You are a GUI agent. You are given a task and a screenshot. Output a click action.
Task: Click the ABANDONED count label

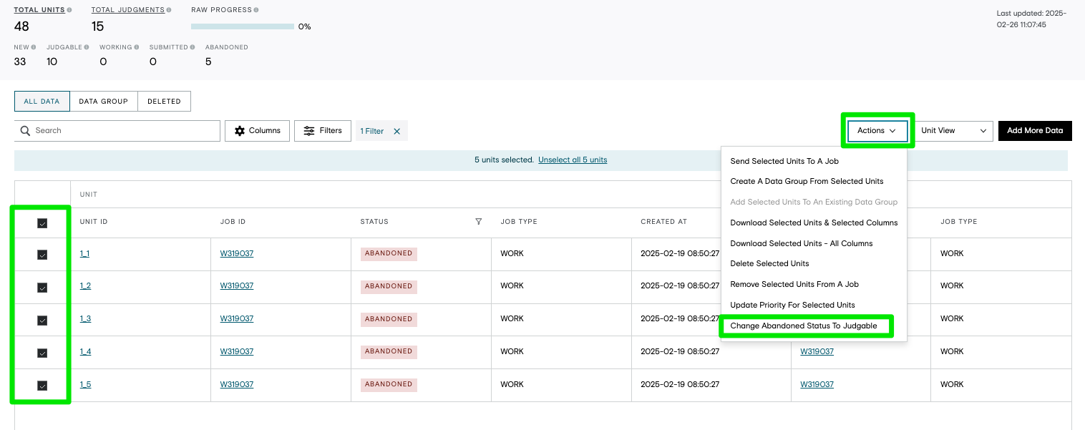click(x=227, y=47)
